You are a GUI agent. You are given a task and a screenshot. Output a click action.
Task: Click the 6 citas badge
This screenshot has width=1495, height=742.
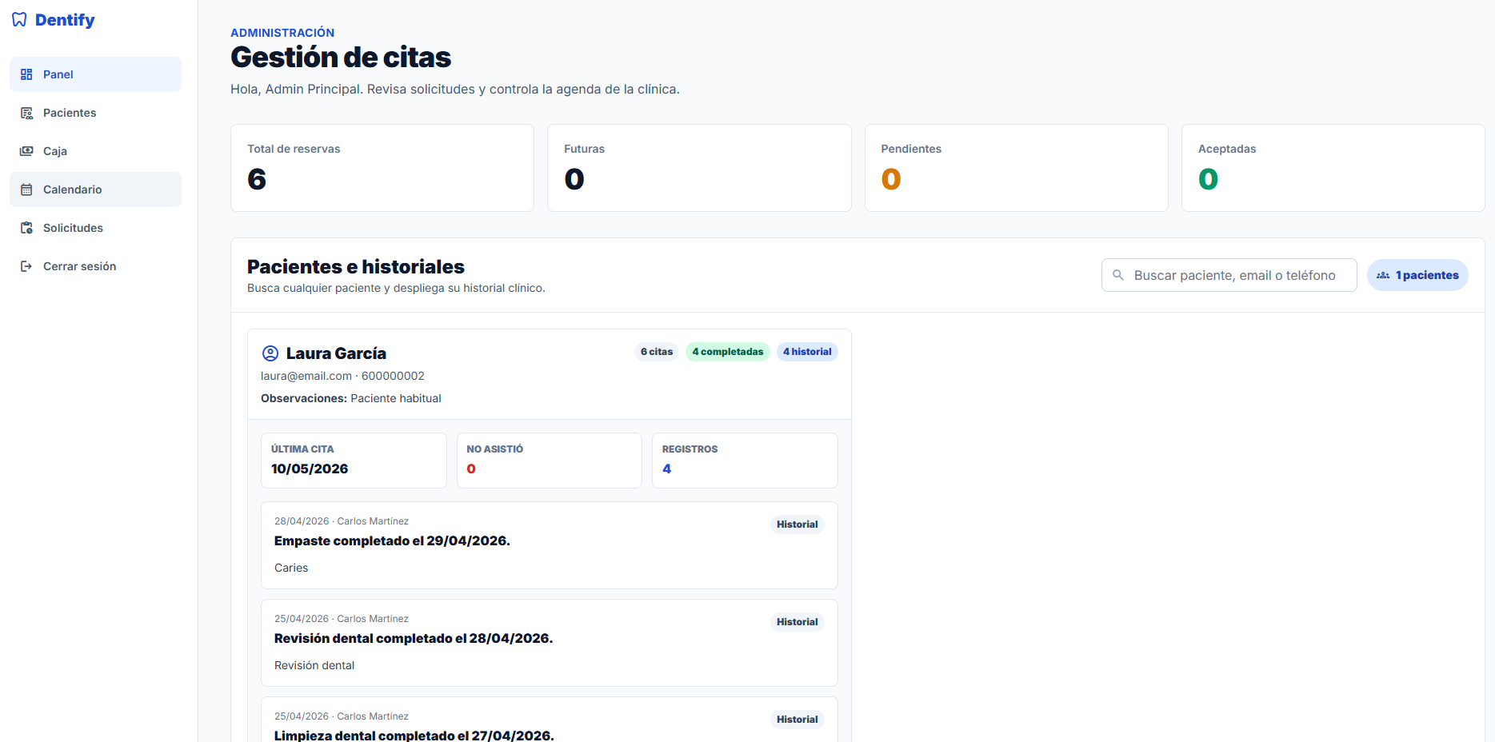pos(657,352)
